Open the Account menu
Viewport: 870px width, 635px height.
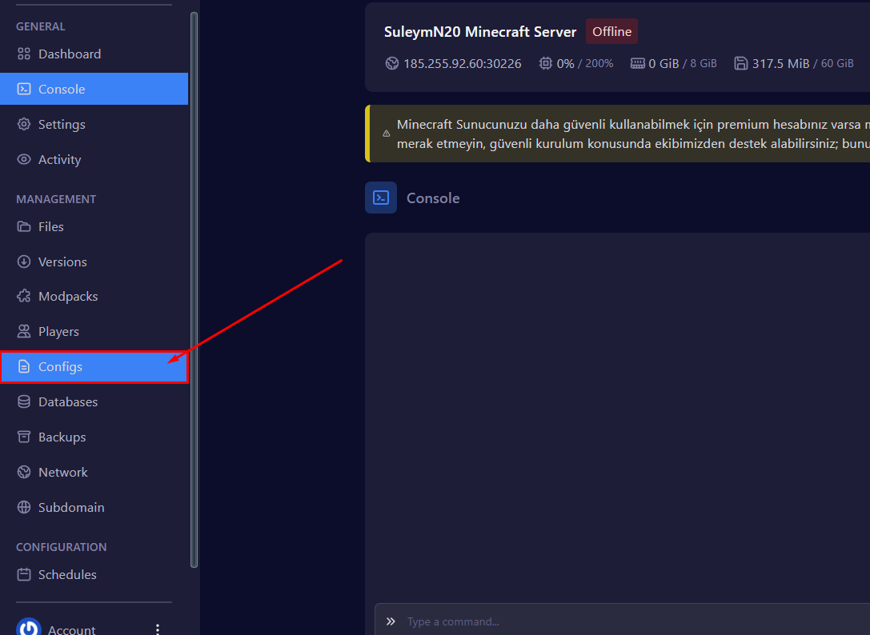(71, 629)
